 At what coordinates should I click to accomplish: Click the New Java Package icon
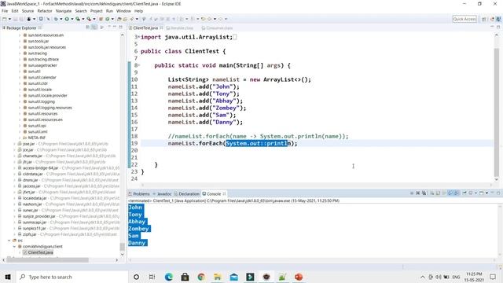click(x=101, y=19)
